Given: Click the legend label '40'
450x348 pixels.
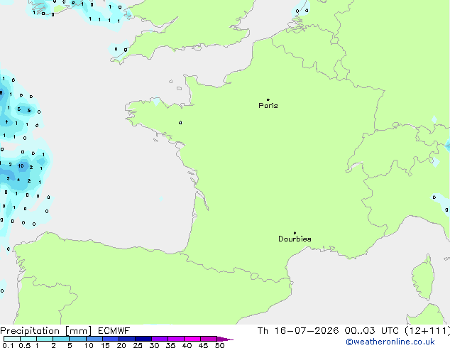Looking at the screenshot, I should point(187,345).
